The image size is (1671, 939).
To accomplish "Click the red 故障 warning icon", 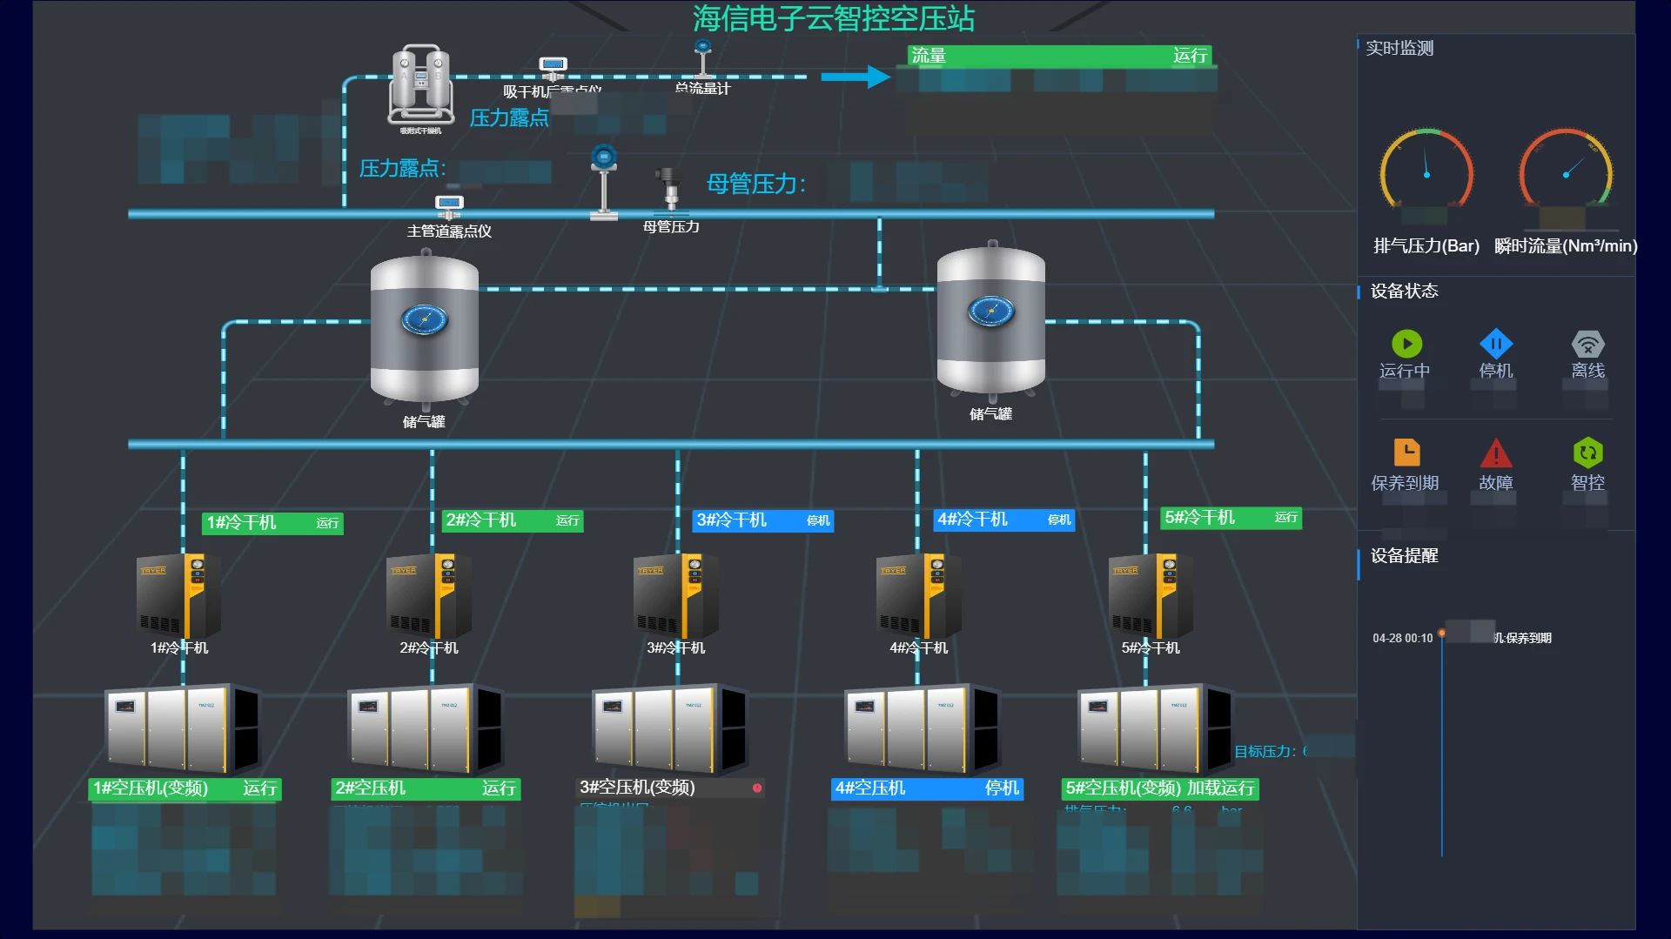I will pos(1496,453).
